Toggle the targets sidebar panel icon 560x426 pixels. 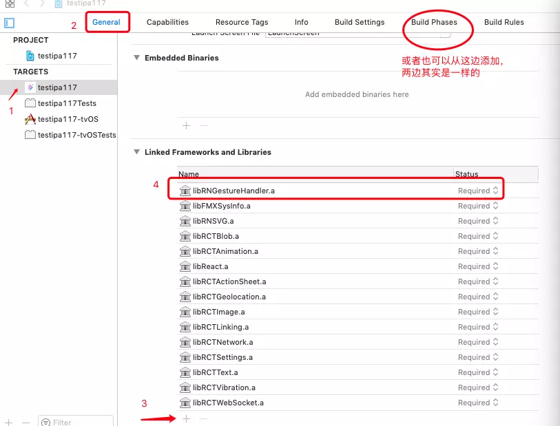click(x=9, y=23)
